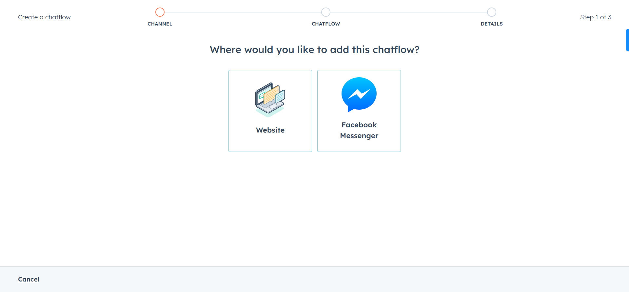Choose the highlighted Facebook Messenger option
Image resolution: width=629 pixels, height=292 pixels.
point(359,111)
